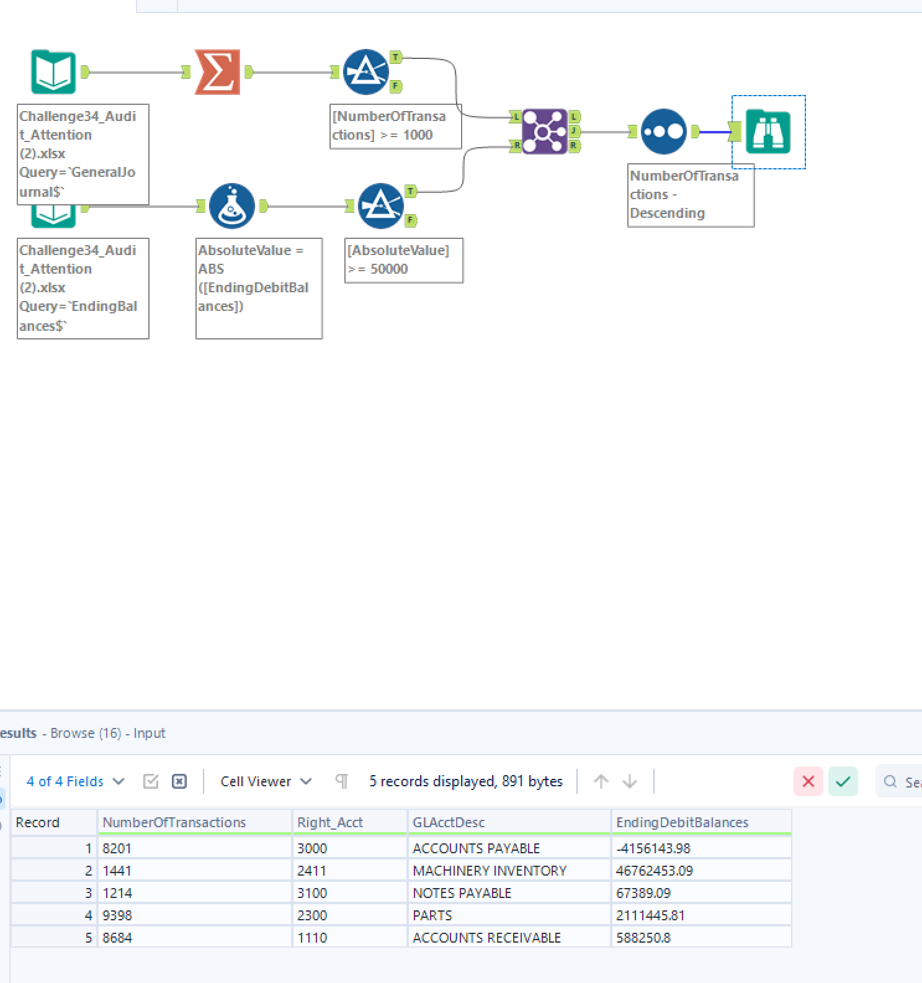Screen dimensions: 922x983
Task: Toggle the show whitespace paragraph icon
Action: coord(341,781)
